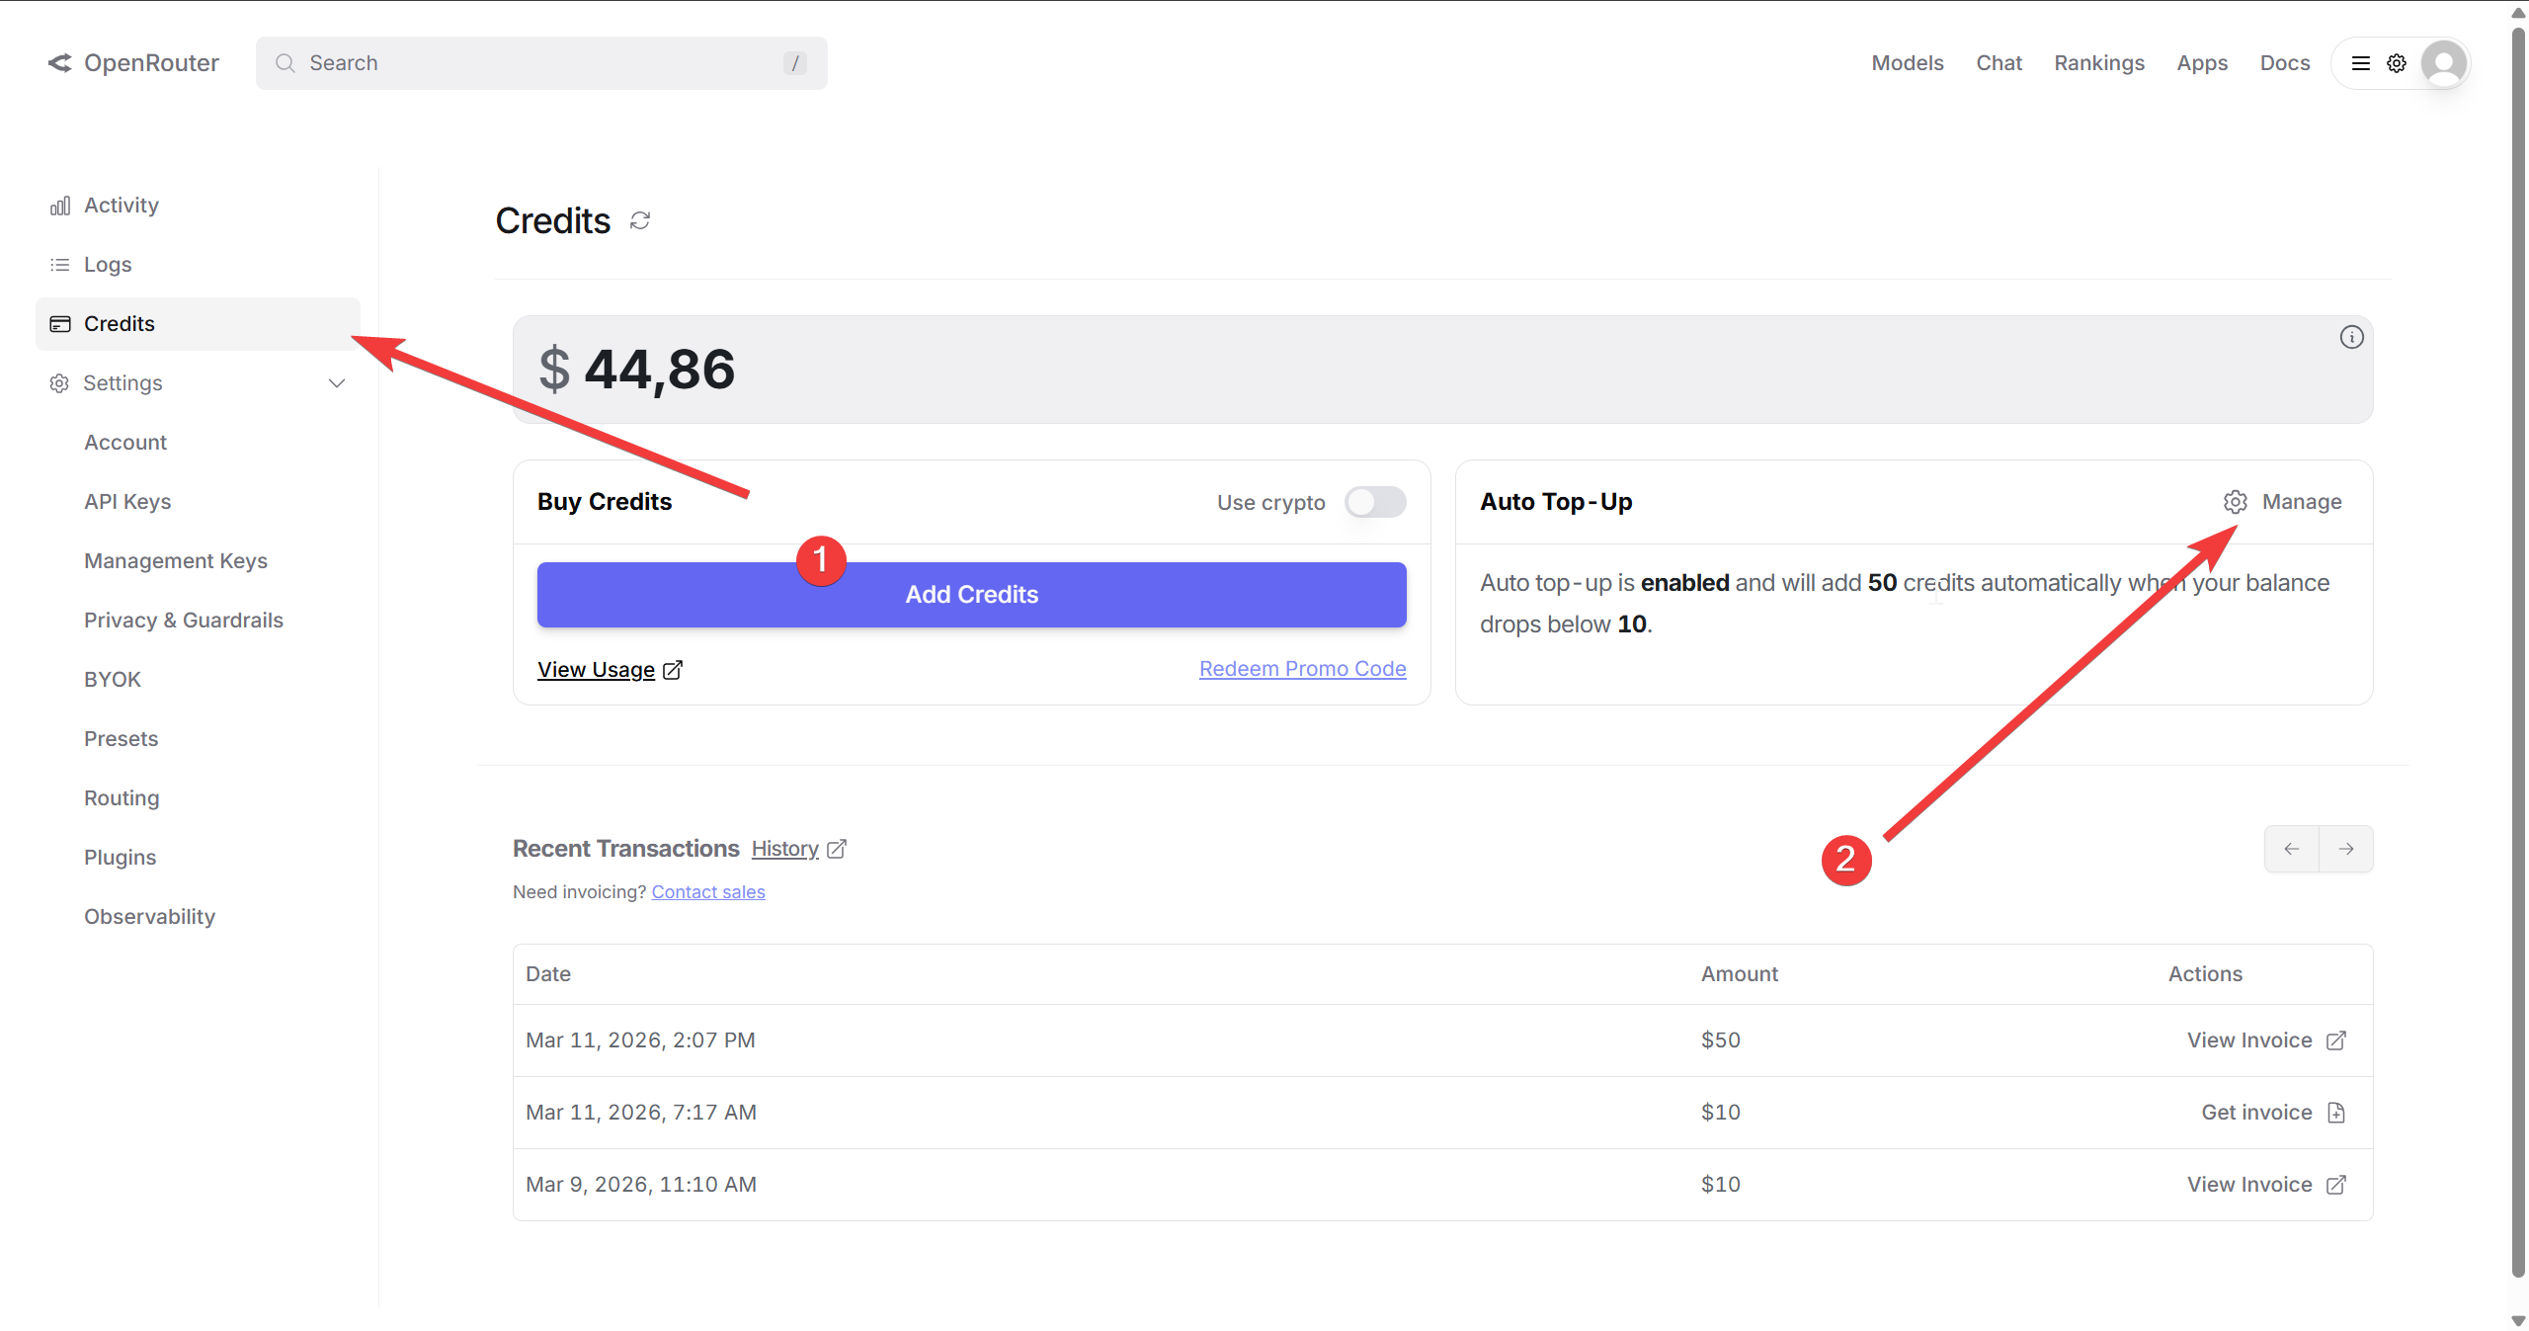Click Redeem Promo Code link
The height and width of the screenshot is (1331, 2529).
click(1303, 669)
